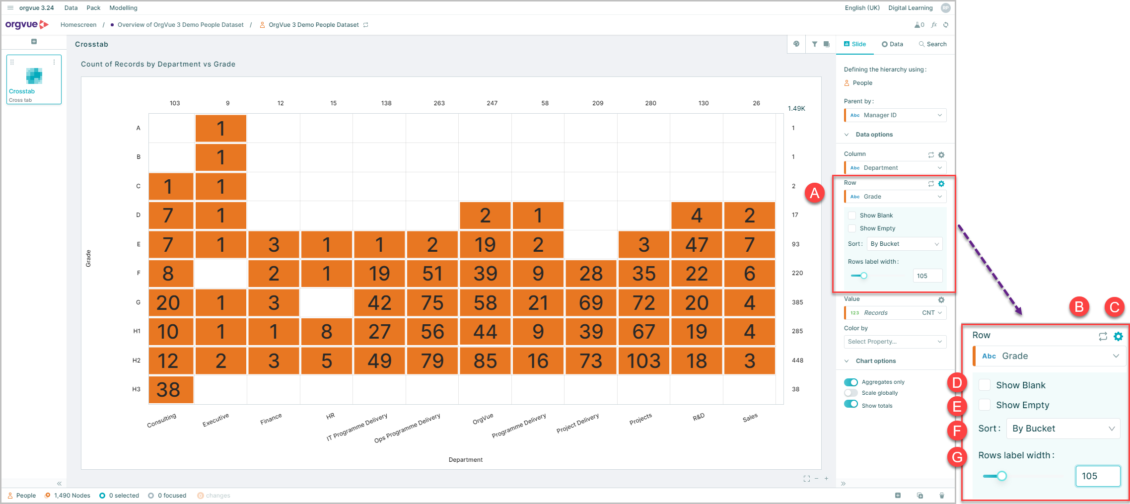Viewport: 1130px width, 504px height.
Task: Click the People link under hierarchy definition
Action: 858,83
